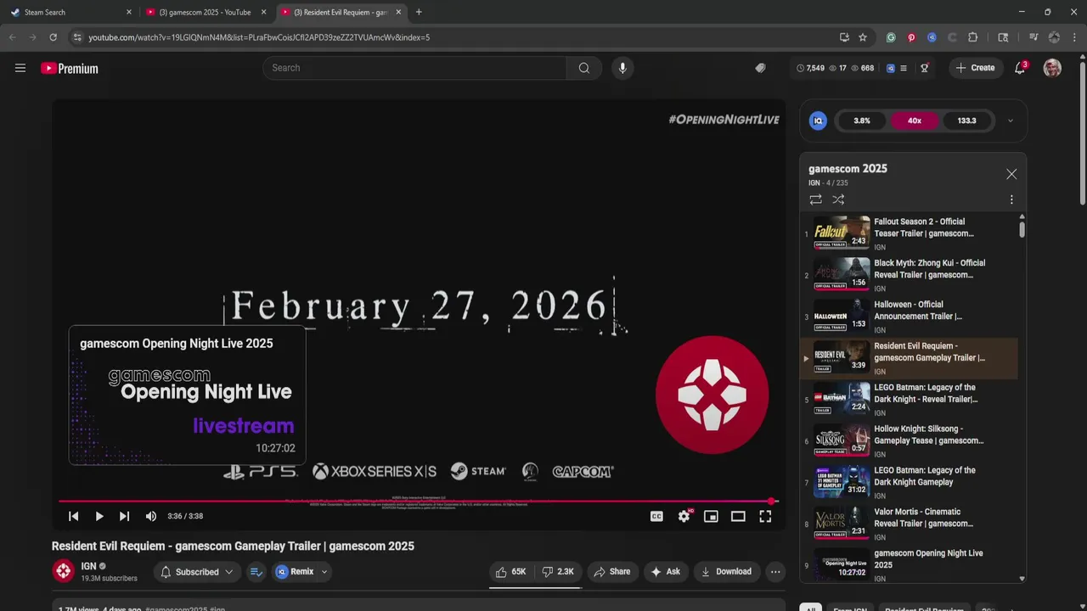The height and width of the screenshot is (611, 1087).
Task: Start voice search with microphone icon
Action: tap(622, 68)
